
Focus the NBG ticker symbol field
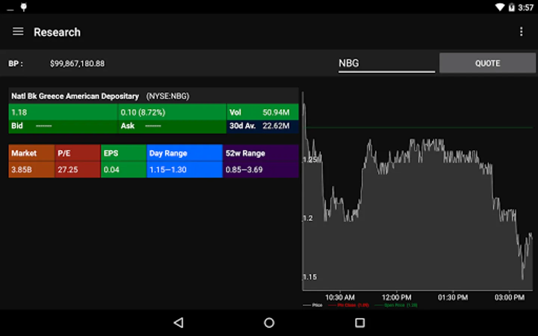point(387,63)
